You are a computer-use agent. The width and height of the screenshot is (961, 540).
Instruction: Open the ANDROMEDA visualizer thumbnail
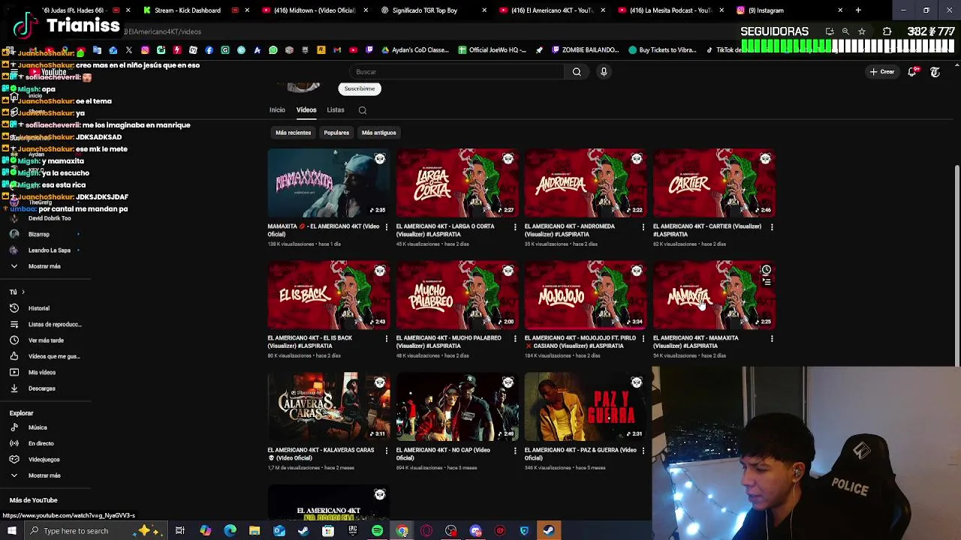[586, 183]
